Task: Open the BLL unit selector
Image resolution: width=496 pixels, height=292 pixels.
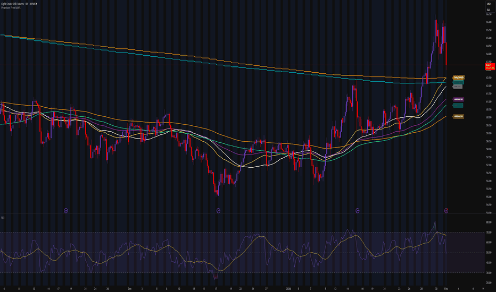Action: [489, 10]
